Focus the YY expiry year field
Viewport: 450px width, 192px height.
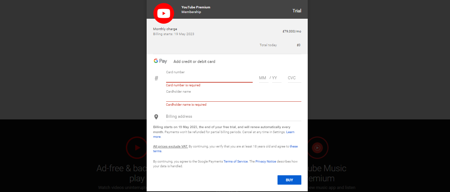[x=277, y=78]
